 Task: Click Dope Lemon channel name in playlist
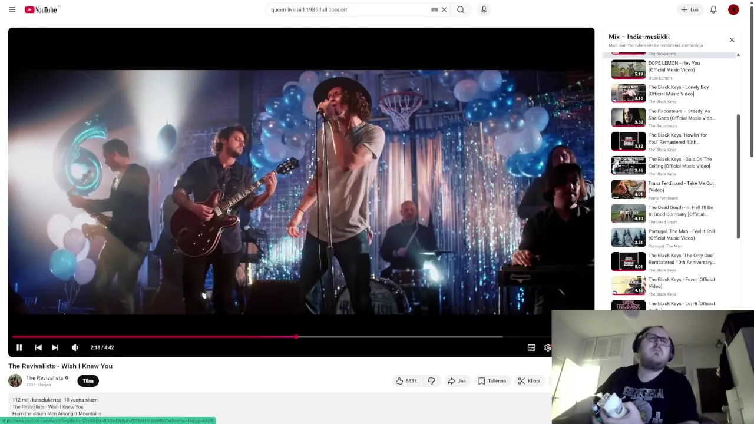660,78
